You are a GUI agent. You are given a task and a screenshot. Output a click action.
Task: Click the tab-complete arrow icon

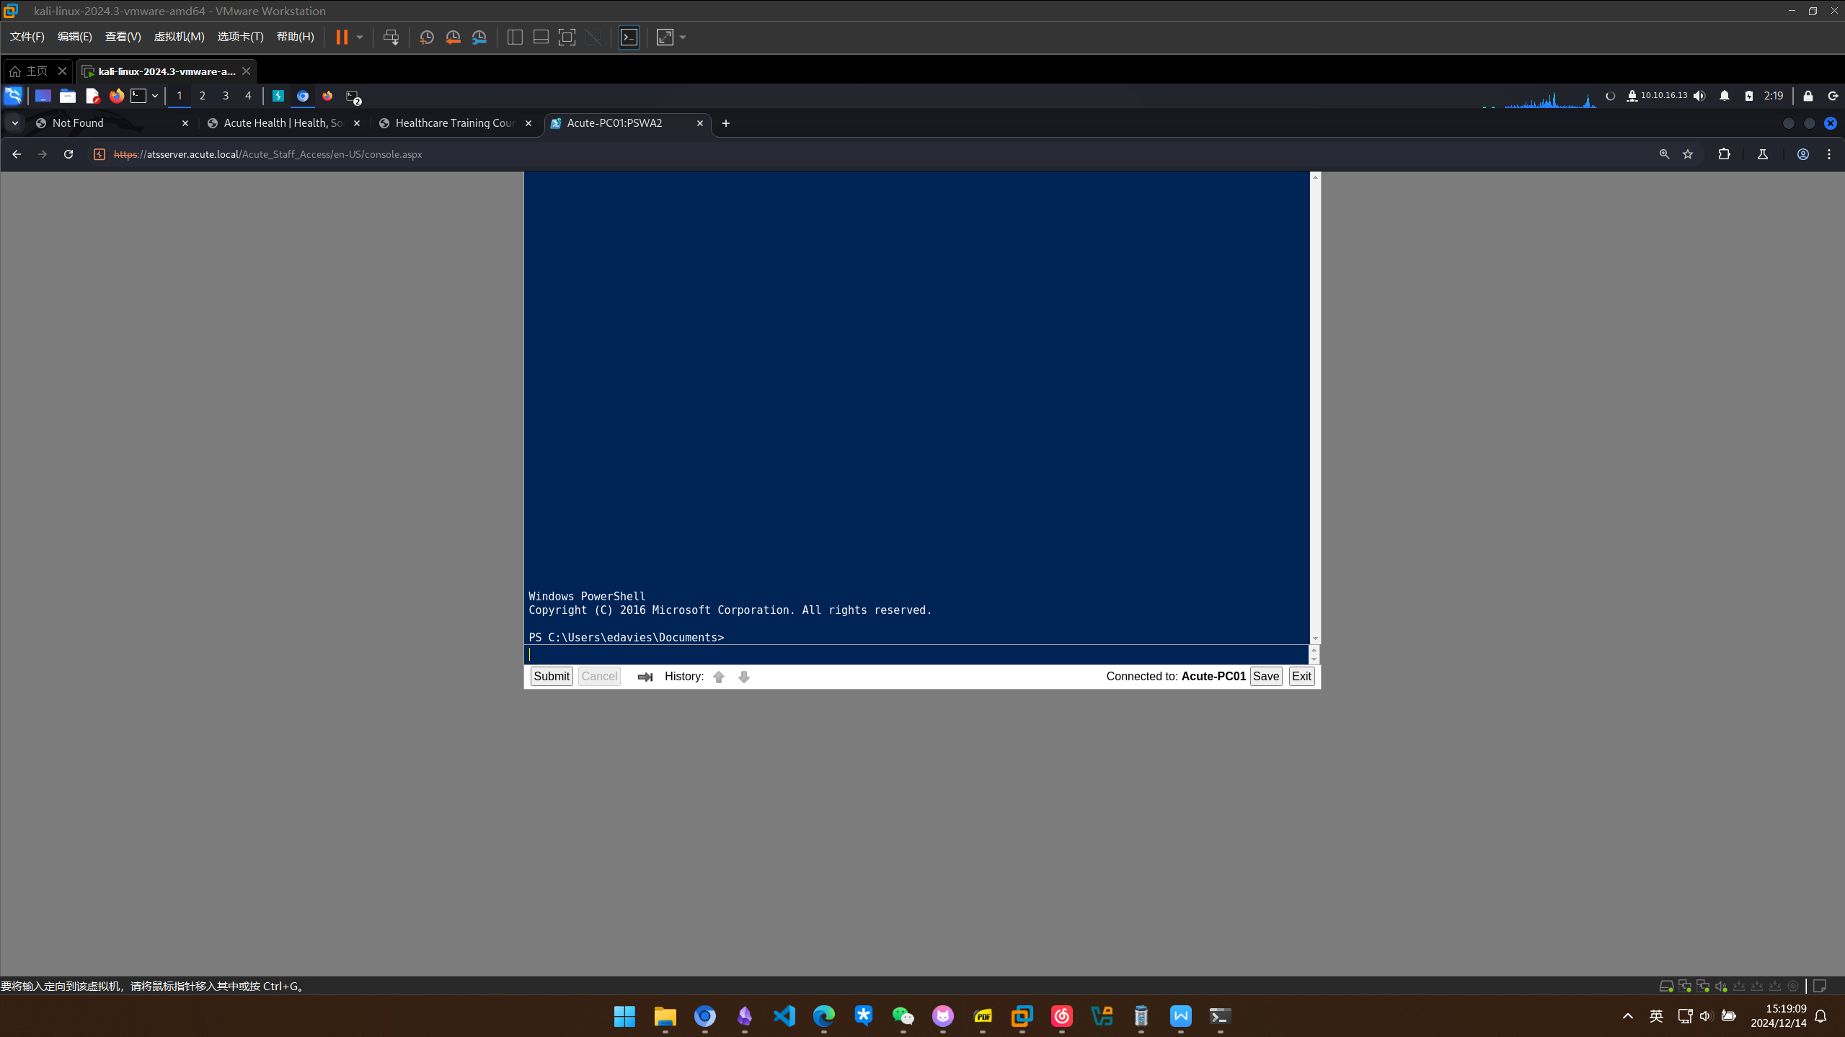pos(645,677)
